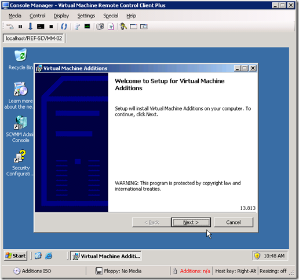
Task: Click the document page toolbar icon
Action: pyautogui.click(x=111, y=27)
